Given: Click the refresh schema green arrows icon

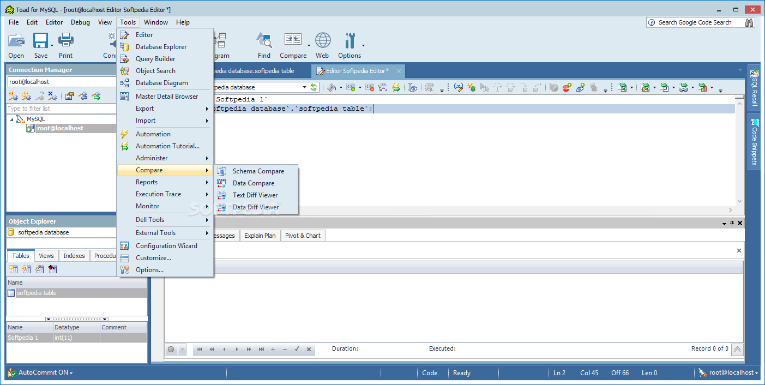Looking at the screenshot, I should point(314,87).
